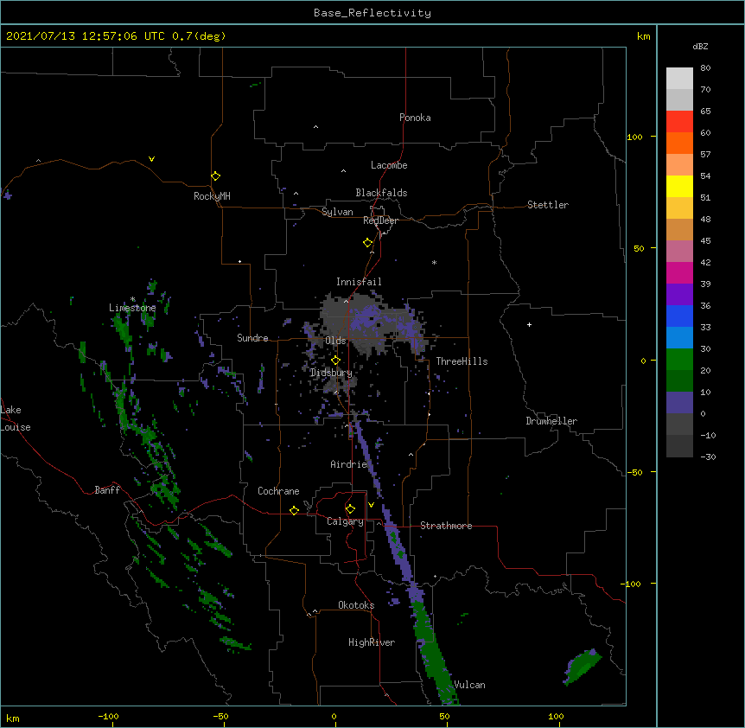Click the -50 tick label on right axis
Screen dimensions: 745x728
634,472
